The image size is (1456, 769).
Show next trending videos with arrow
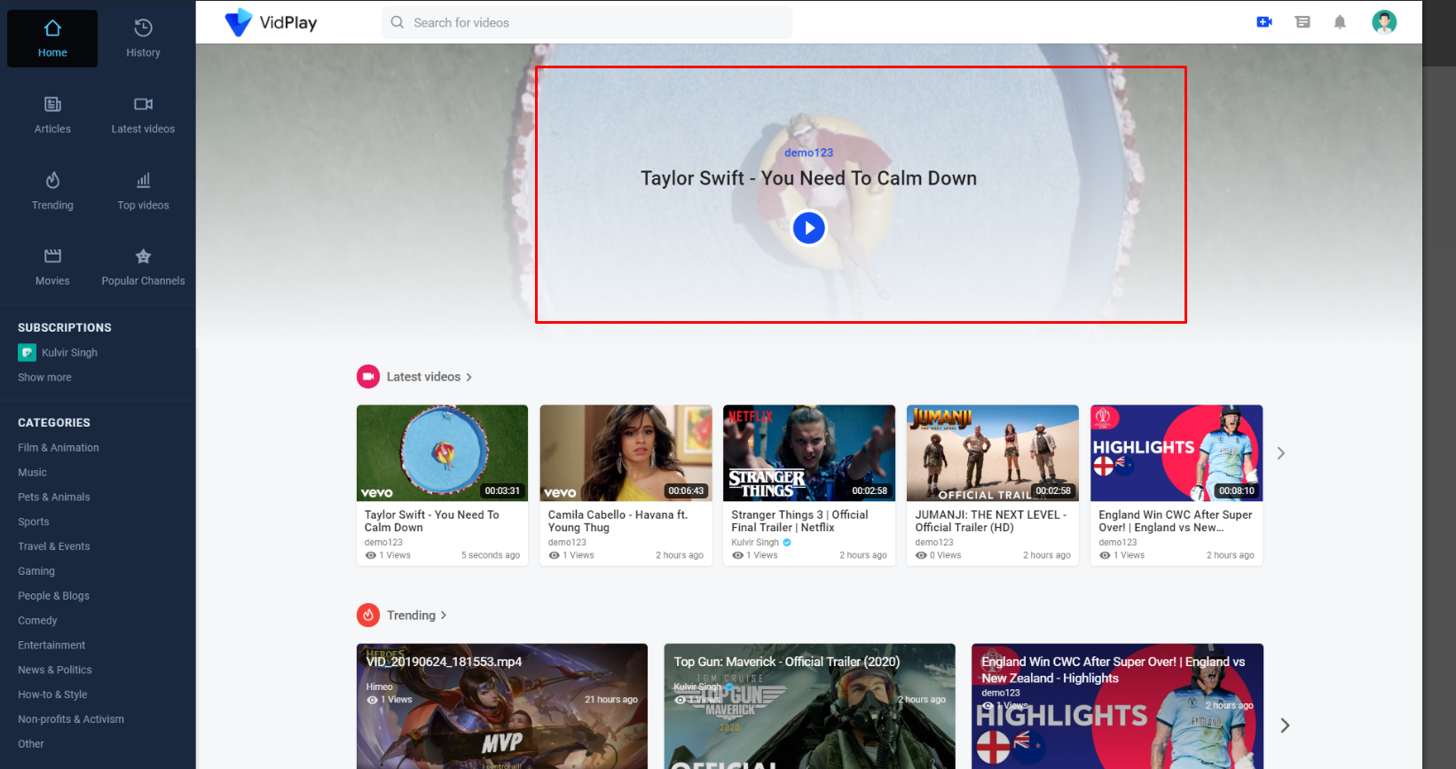pos(1285,726)
